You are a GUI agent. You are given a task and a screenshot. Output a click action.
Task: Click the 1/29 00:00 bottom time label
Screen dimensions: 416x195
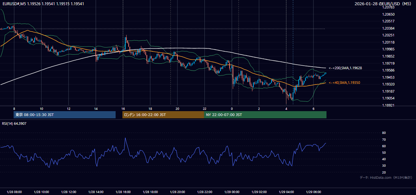pos(232,192)
